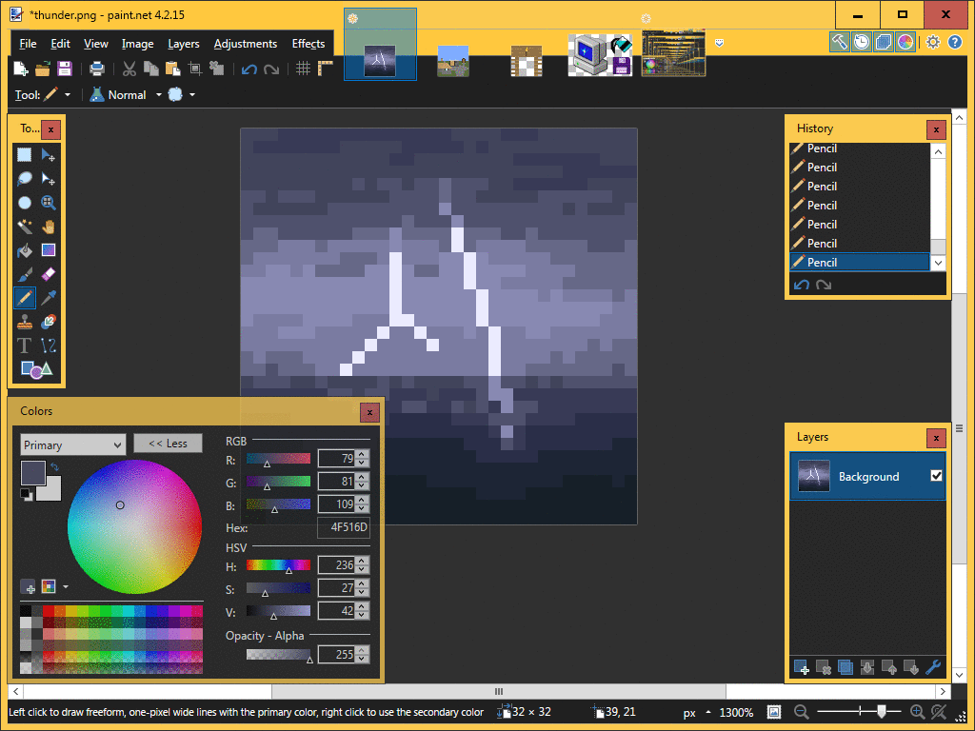Toggle the History window button

861,42
